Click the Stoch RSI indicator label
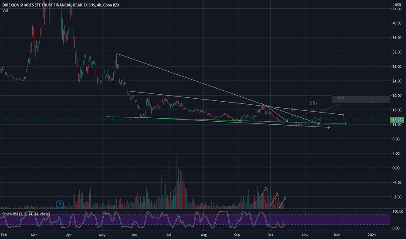 26,214
